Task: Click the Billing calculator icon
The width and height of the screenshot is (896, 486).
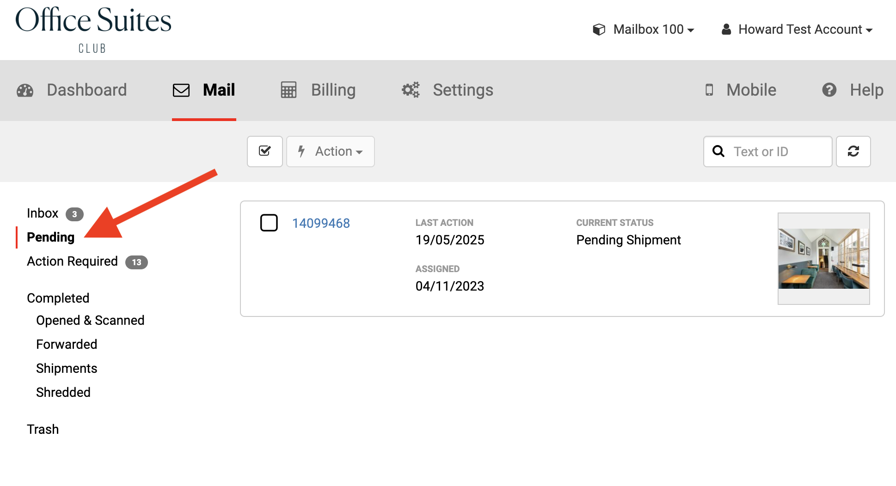Action: click(x=288, y=90)
